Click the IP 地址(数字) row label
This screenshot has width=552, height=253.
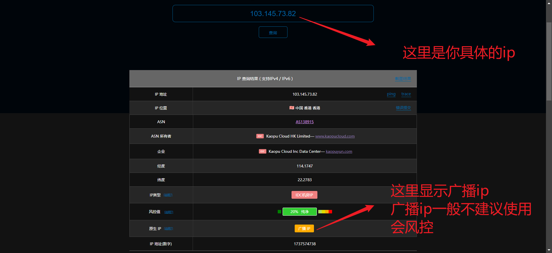point(161,244)
